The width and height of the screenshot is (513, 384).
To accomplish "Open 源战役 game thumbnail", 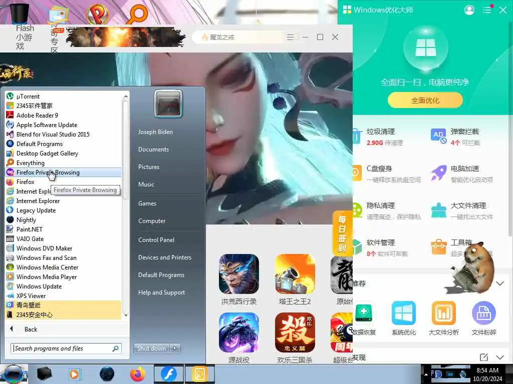I will pos(239,338).
